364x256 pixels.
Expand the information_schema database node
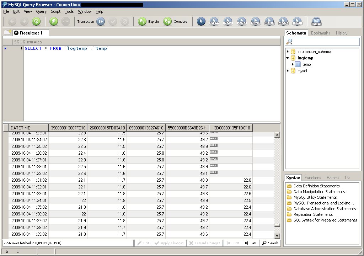(288, 52)
